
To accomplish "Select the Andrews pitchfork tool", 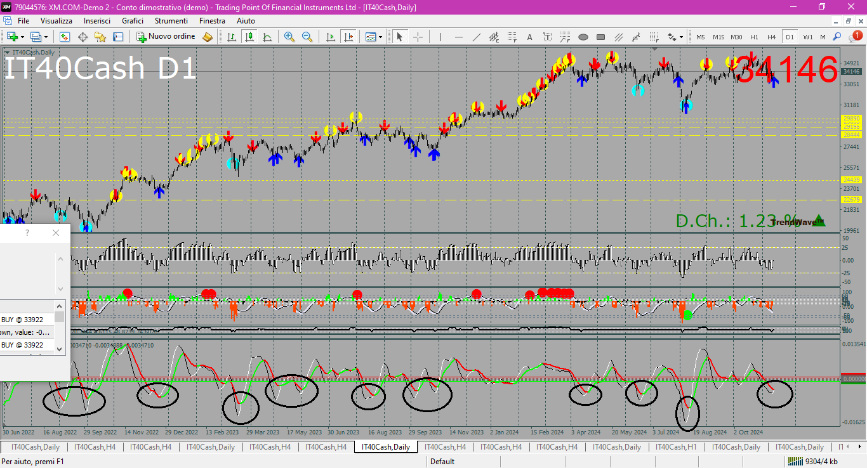I will coord(637,37).
